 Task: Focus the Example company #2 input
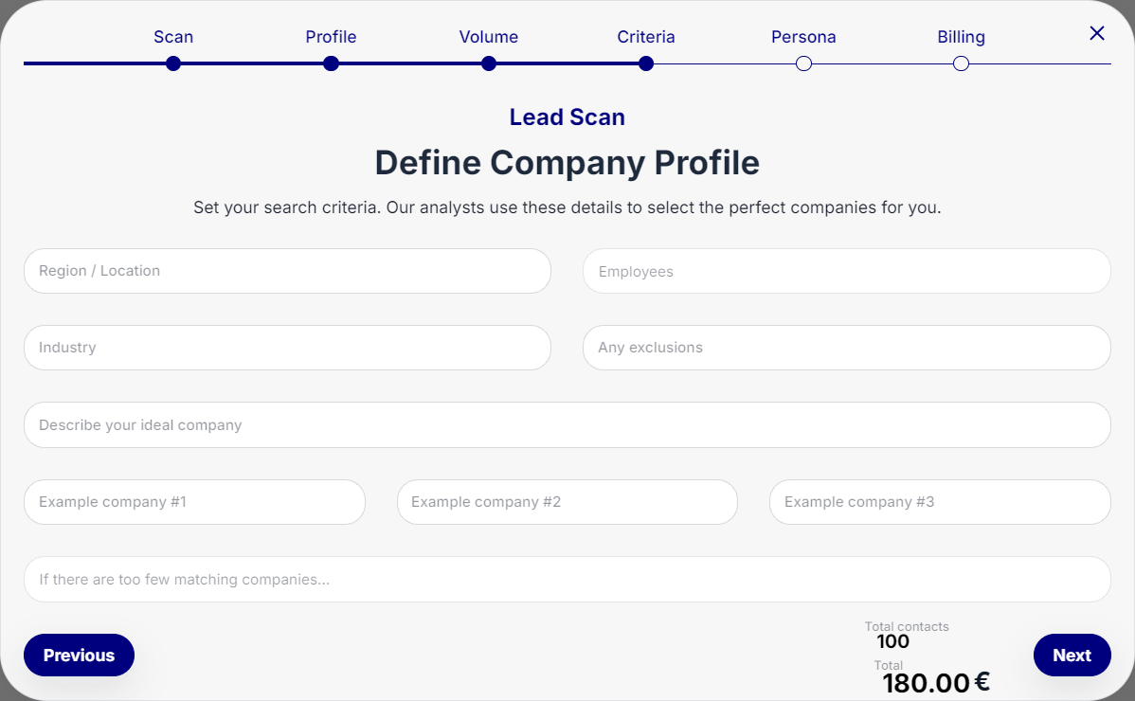(567, 502)
